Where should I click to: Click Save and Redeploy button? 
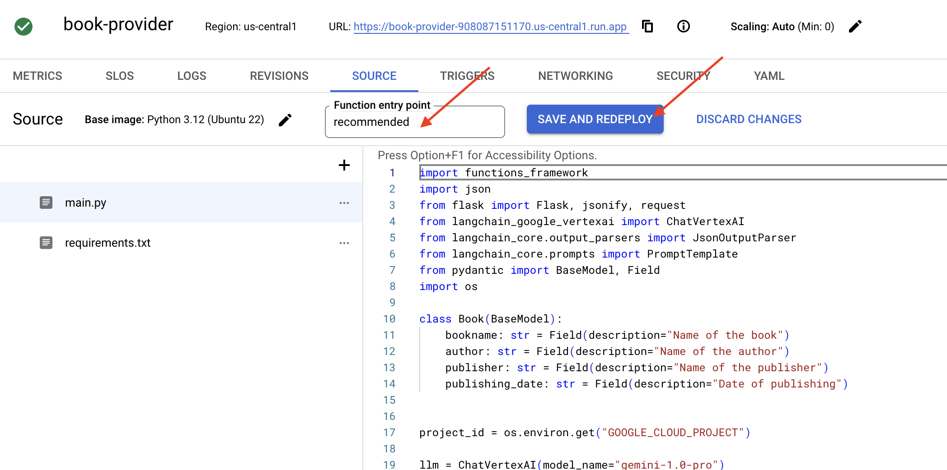(595, 120)
